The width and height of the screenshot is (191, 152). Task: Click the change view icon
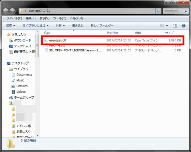pyautogui.click(x=162, y=26)
